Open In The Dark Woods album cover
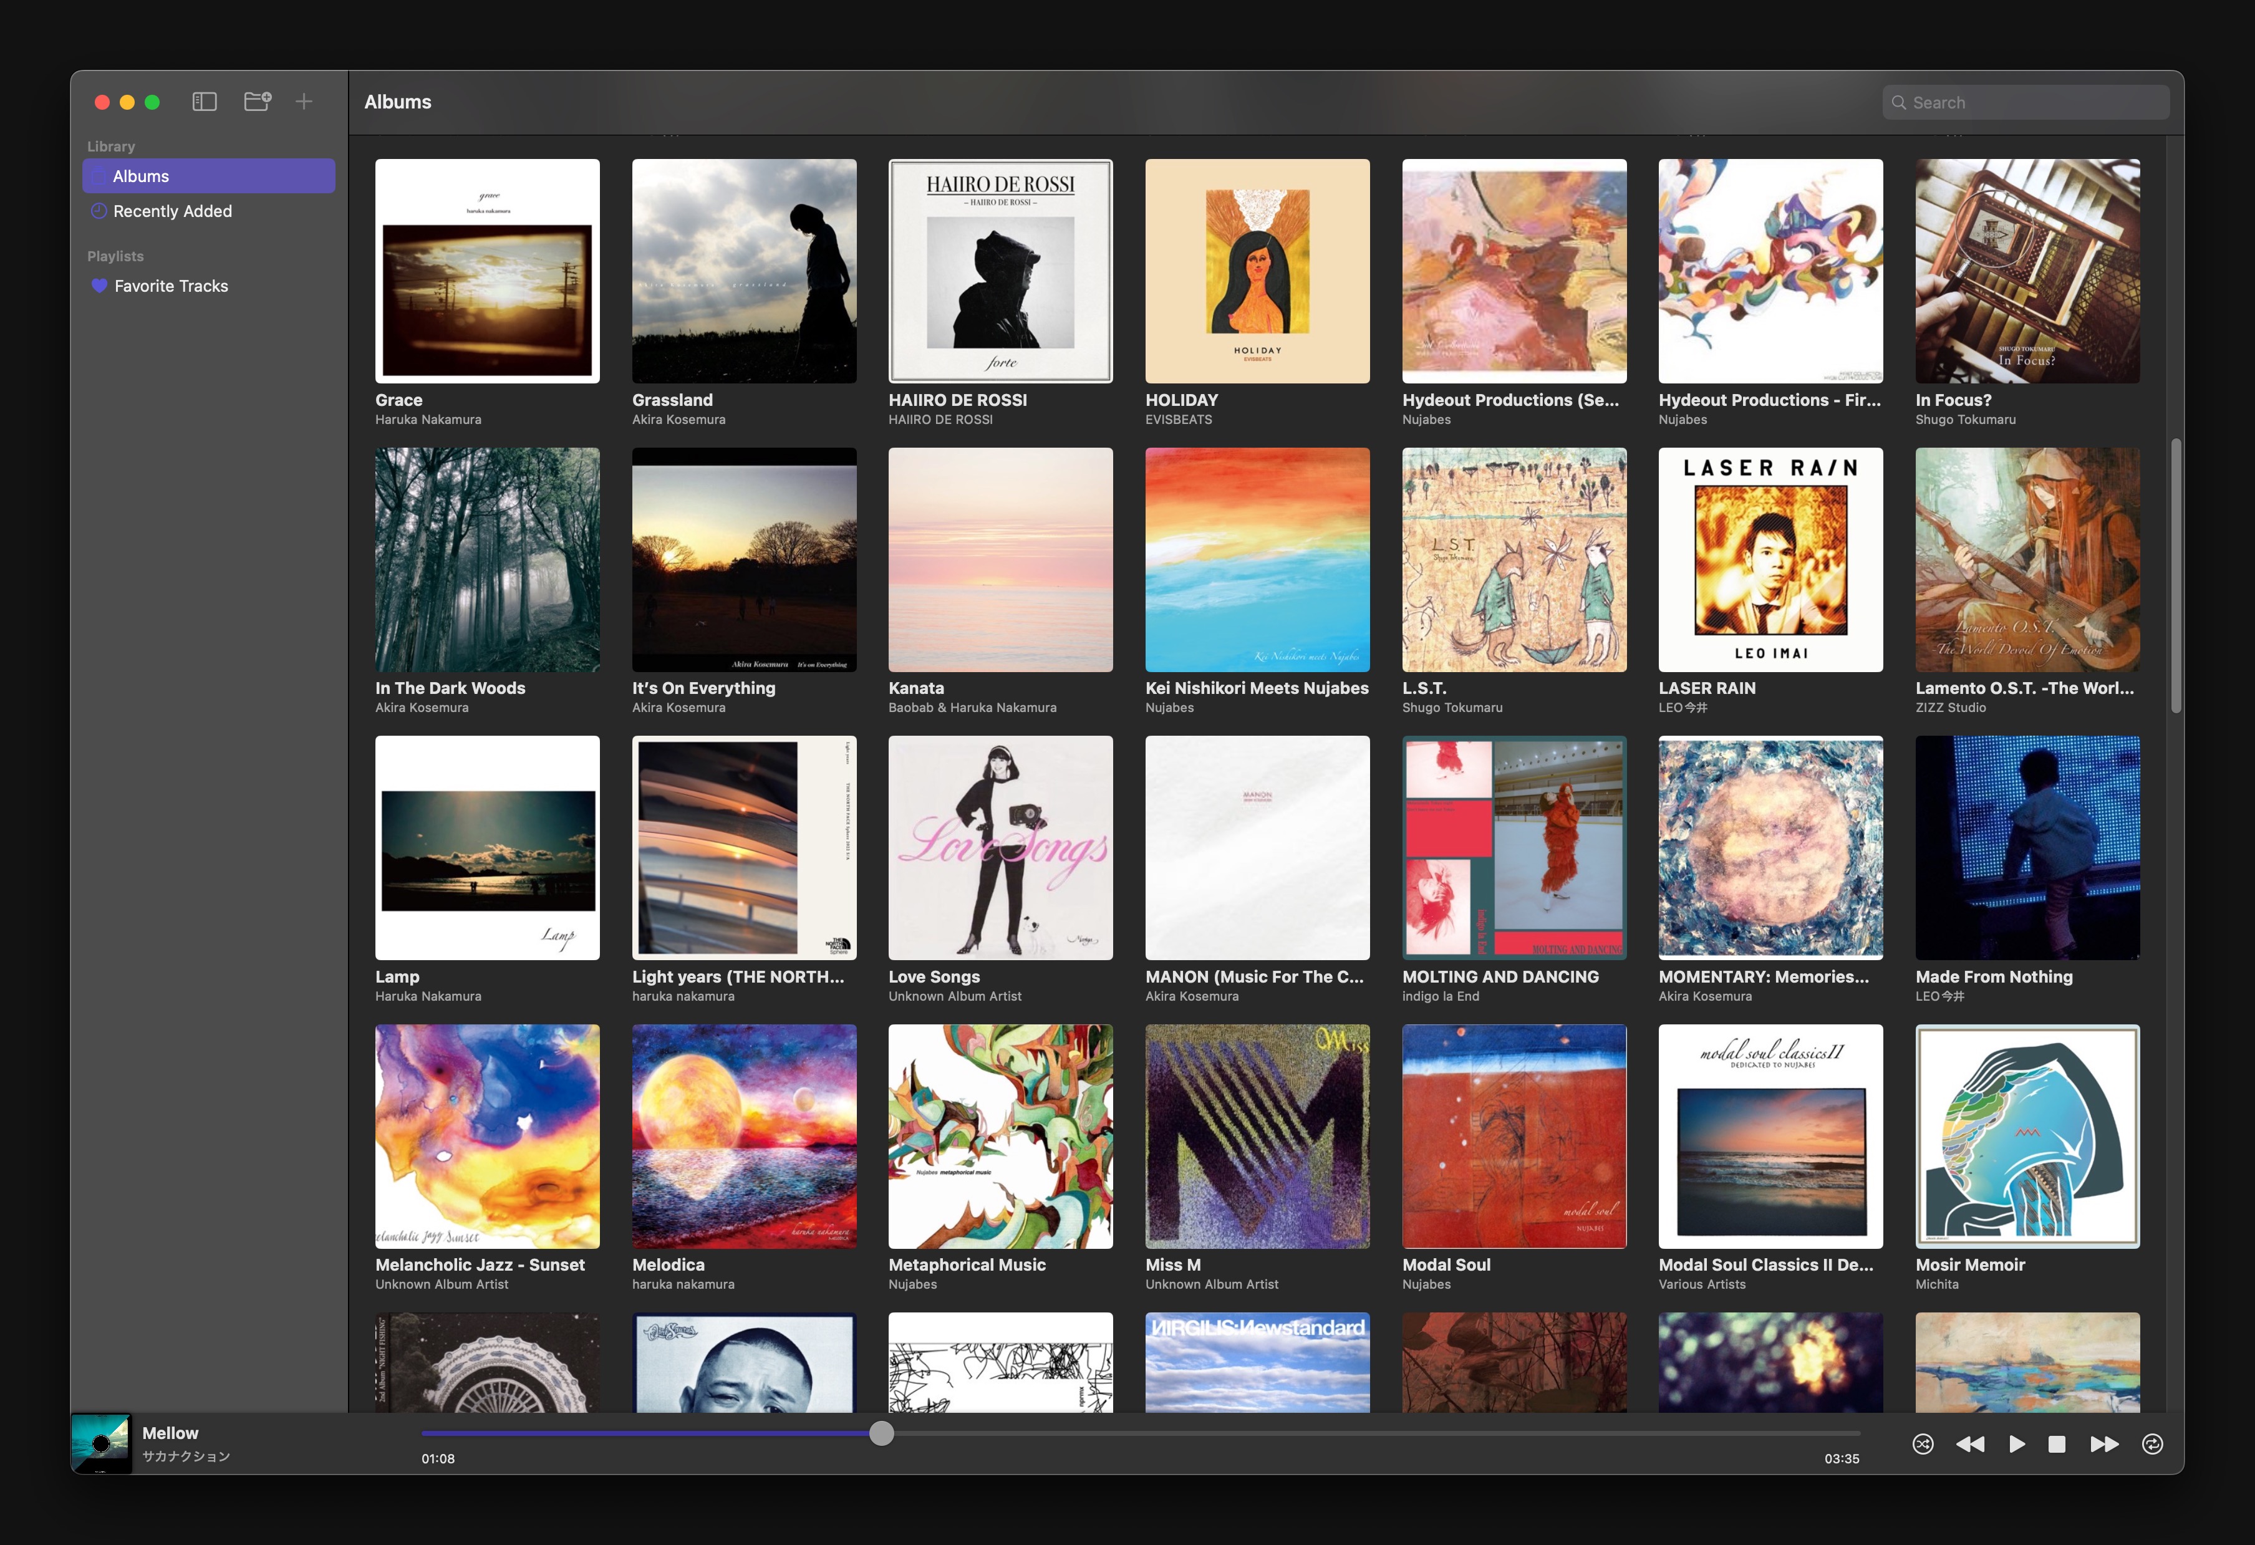This screenshot has height=1545, width=2255. tap(487, 560)
